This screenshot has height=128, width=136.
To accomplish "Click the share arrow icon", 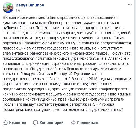I will click(73, 123).
